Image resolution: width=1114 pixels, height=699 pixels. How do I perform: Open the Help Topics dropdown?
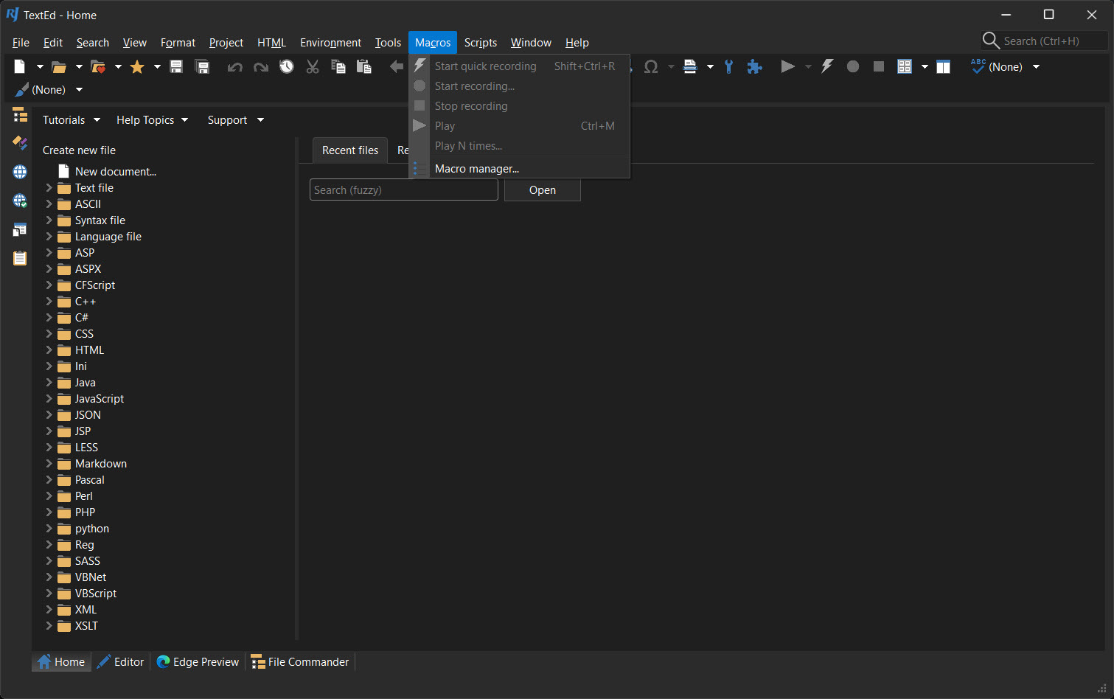point(153,119)
